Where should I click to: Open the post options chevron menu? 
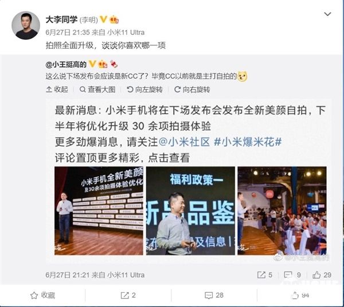click(327, 14)
